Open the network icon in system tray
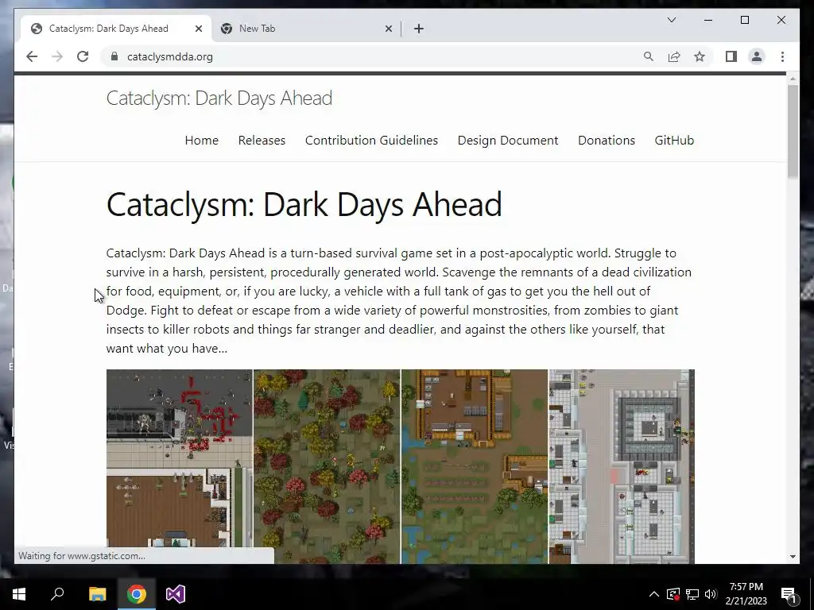Screen dimensions: 814x610 (692, 594)
